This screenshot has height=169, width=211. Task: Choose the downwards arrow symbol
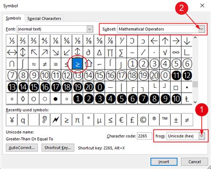click(x=187, y=41)
